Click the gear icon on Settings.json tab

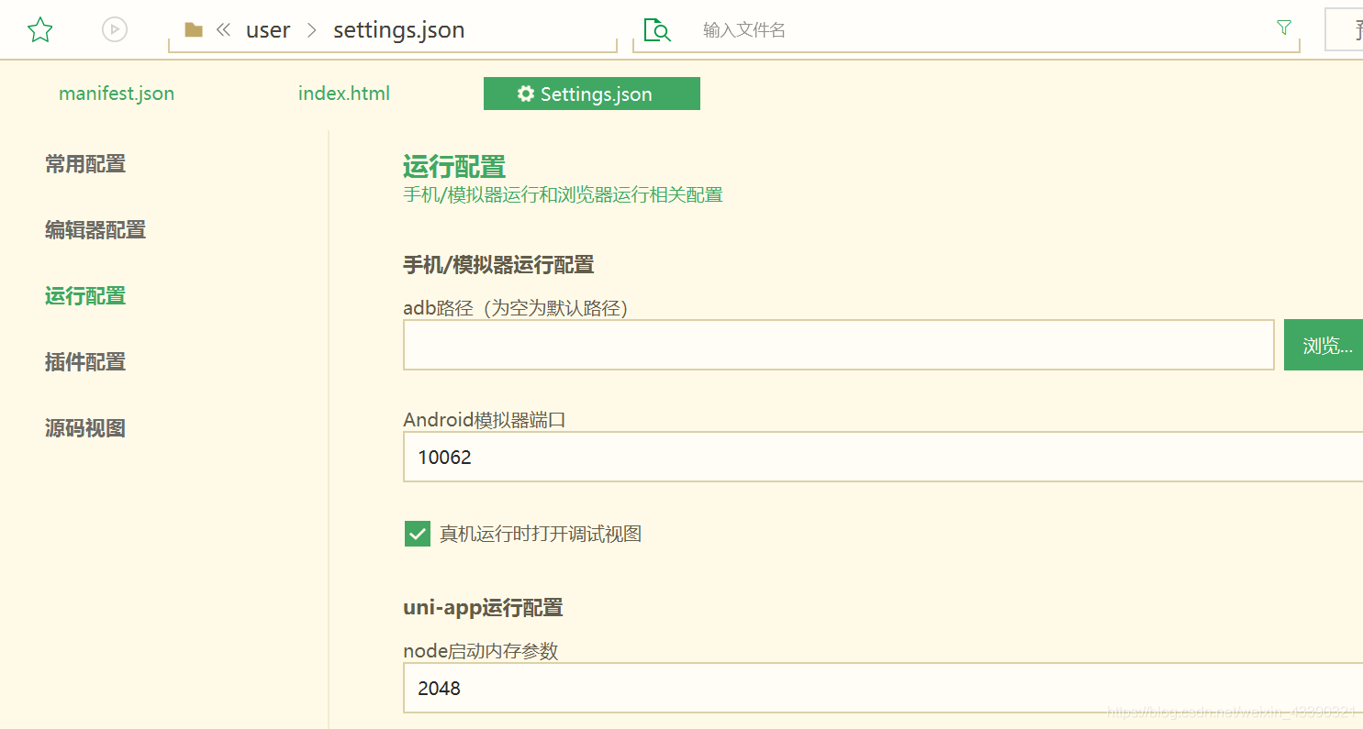[x=525, y=94]
